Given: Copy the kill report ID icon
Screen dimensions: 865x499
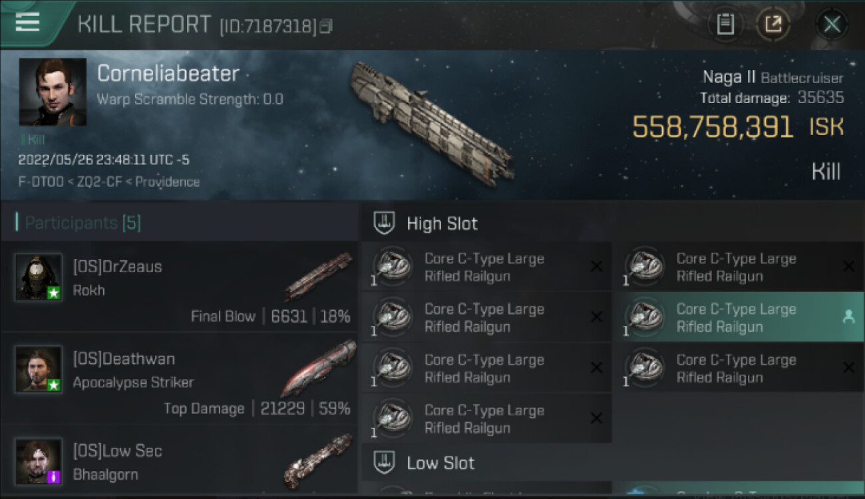Looking at the screenshot, I should pos(325,27).
